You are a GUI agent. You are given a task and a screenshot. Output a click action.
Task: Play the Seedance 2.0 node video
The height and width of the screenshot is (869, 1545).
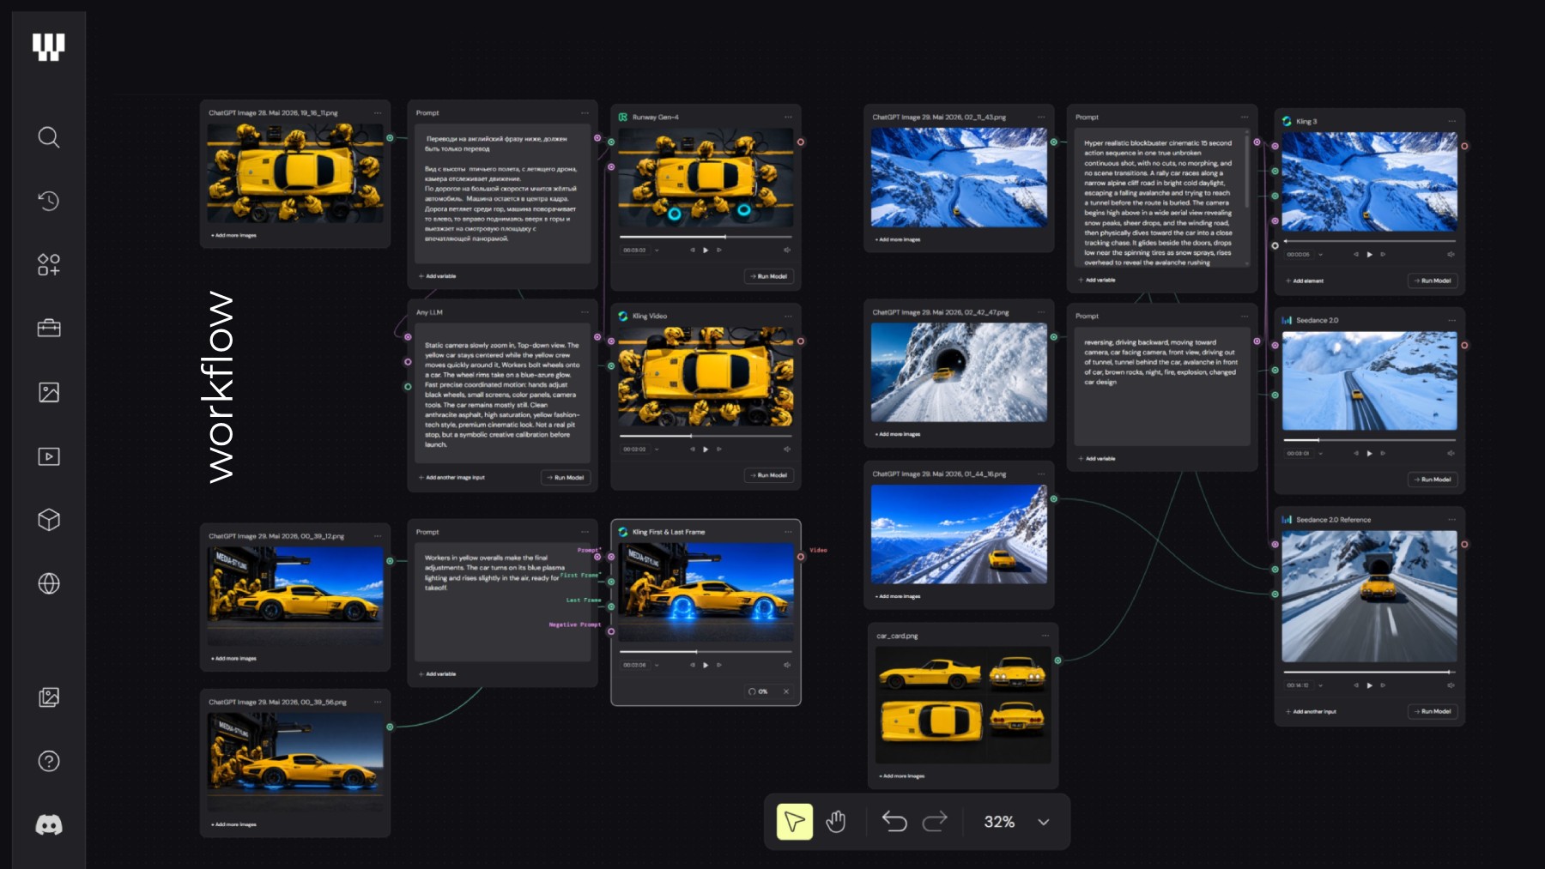coord(1369,454)
